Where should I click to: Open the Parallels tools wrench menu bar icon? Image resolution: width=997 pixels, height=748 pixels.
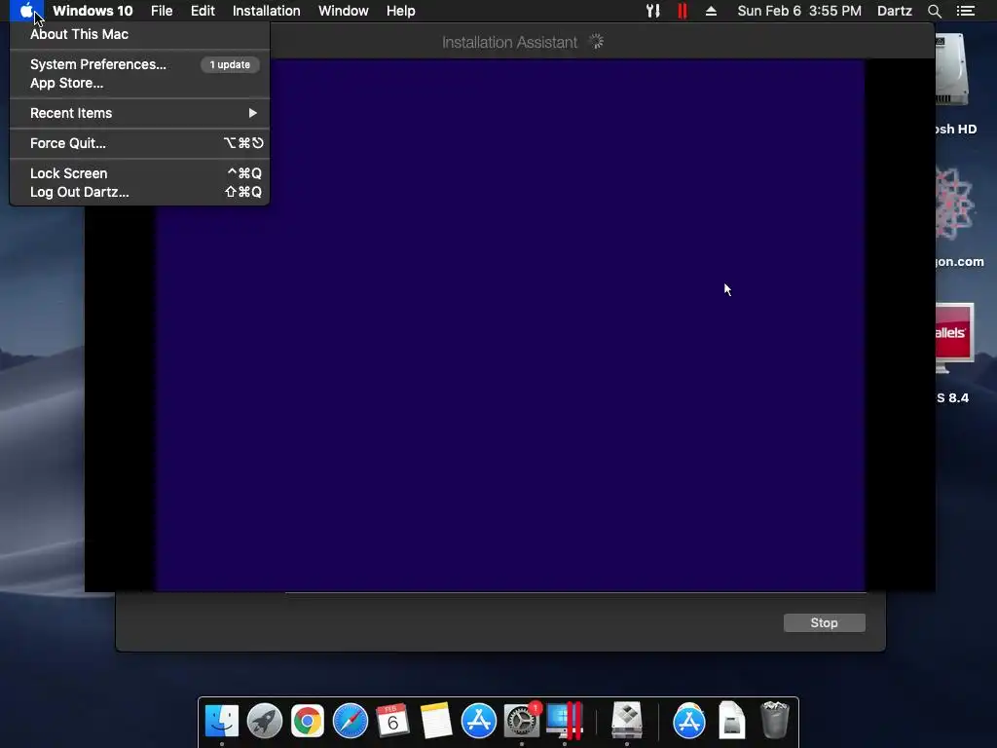[653, 11]
